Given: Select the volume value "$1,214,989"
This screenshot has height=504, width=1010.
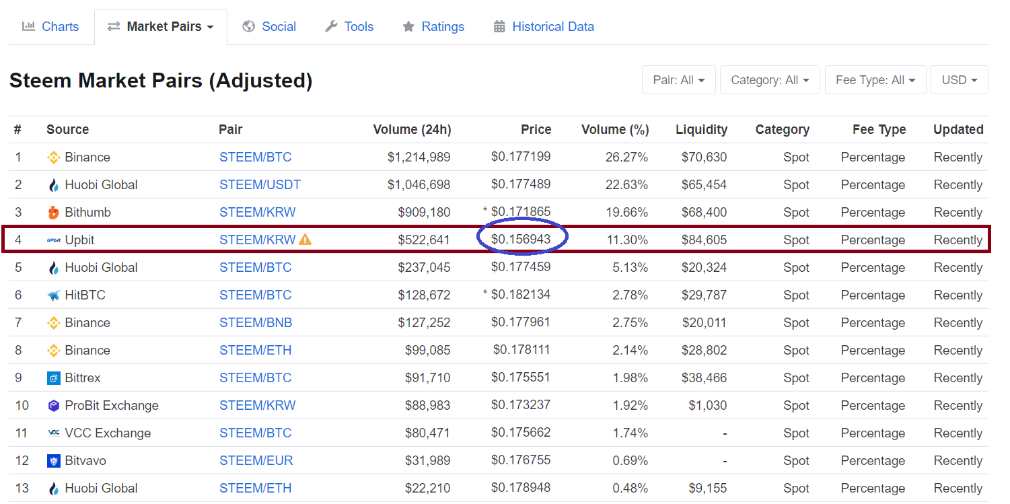Looking at the screenshot, I should (419, 157).
